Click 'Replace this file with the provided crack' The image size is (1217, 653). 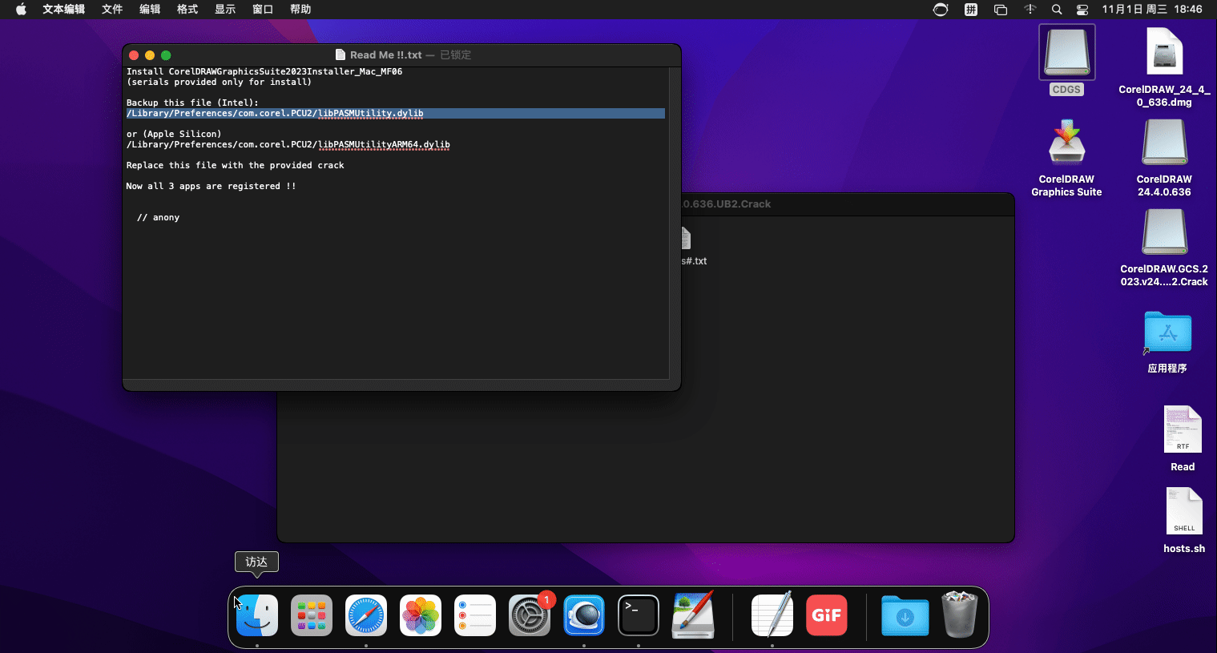click(235, 165)
